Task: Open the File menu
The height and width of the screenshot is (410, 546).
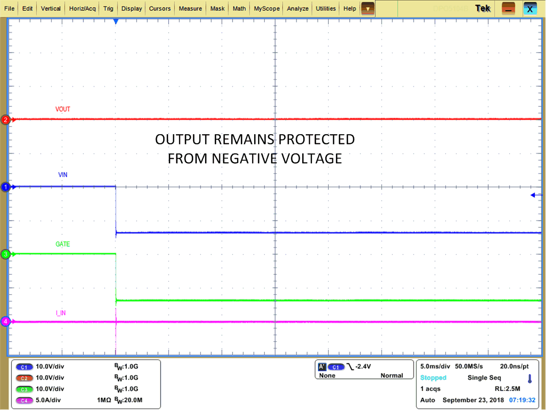Action: click(9, 9)
